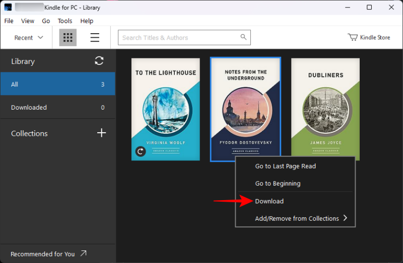The image size is (403, 263).
Task: Switch to grid view layout
Action: (x=68, y=38)
